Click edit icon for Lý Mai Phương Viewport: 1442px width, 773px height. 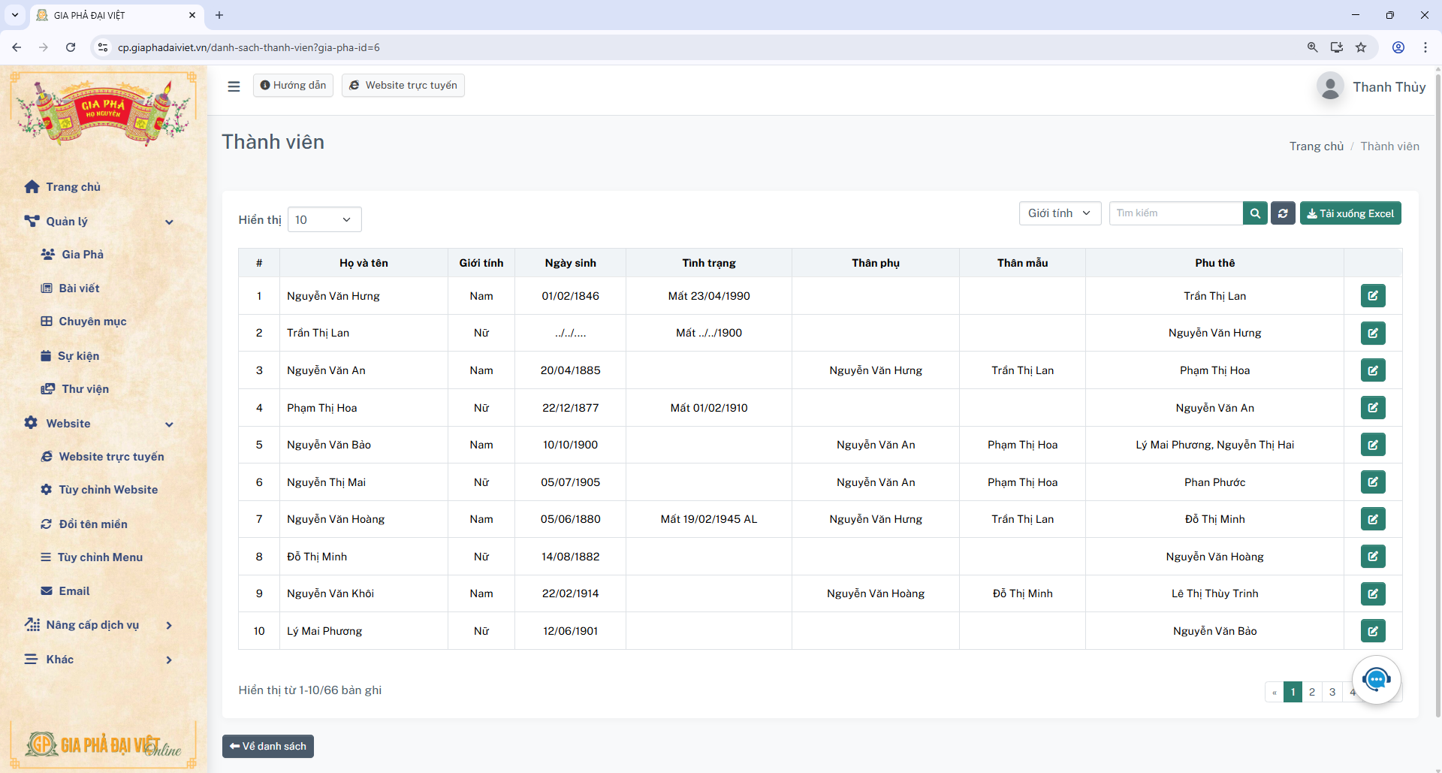1372,631
